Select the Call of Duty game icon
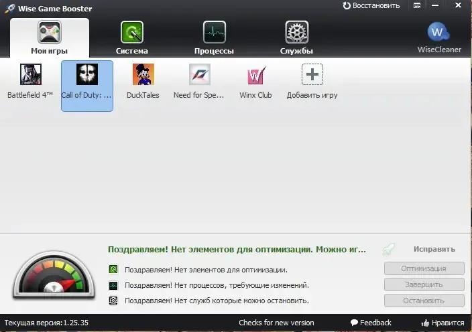The image size is (472, 332). 87,74
